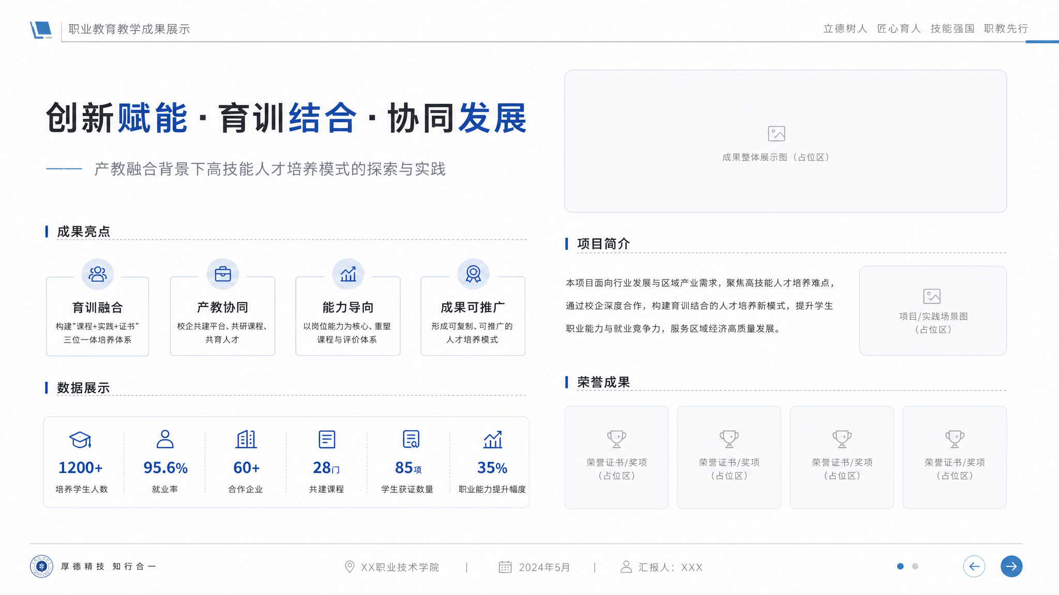This screenshot has height=595, width=1059.
Task: Click the 学生获证数量 label
Action: point(407,489)
